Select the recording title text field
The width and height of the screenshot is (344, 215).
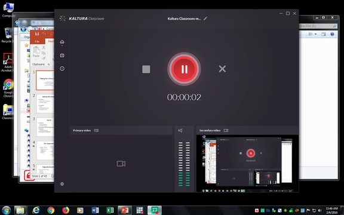pos(184,19)
